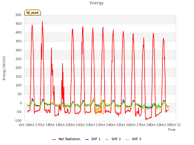Screen dimensions: 194x145
Task: Click the Oct 27 x-axis tick label
Action: coord(135,125)
